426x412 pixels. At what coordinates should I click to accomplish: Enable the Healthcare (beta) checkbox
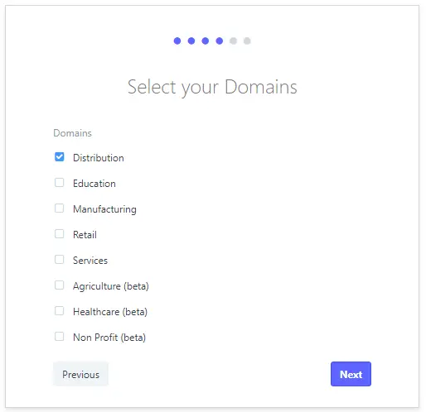click(x=59, y=311)
